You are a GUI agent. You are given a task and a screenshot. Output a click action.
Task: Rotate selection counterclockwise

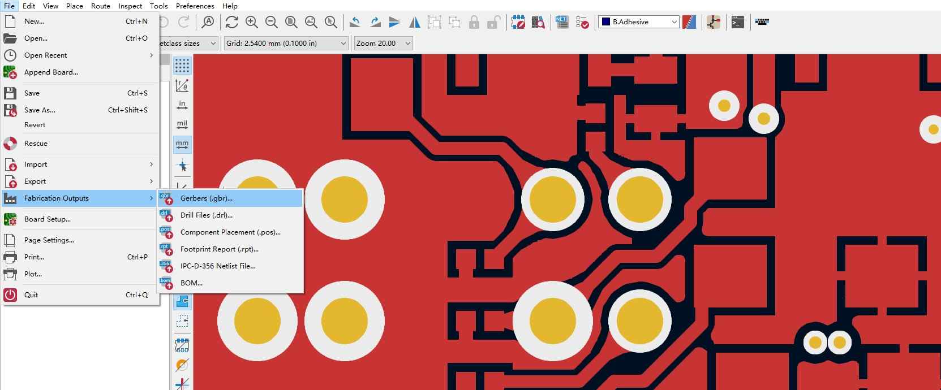tap(355, 22)
